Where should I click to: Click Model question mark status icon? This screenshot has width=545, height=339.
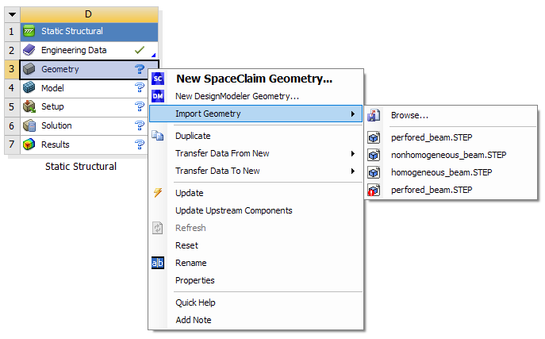click(140, 87)
